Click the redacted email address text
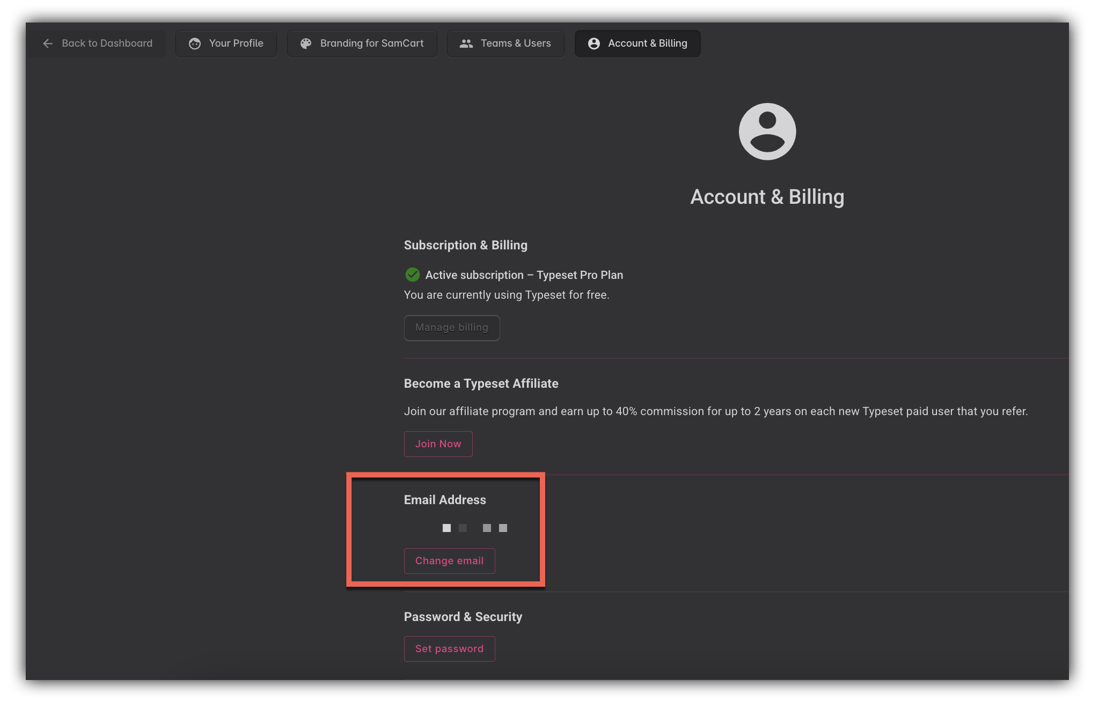The image size is (1099, 709). tap(474, 528)
